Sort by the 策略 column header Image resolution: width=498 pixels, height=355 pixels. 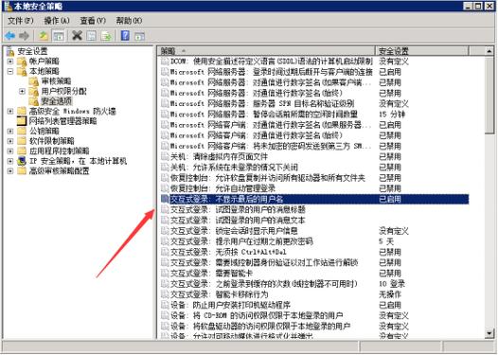point(266,51)
